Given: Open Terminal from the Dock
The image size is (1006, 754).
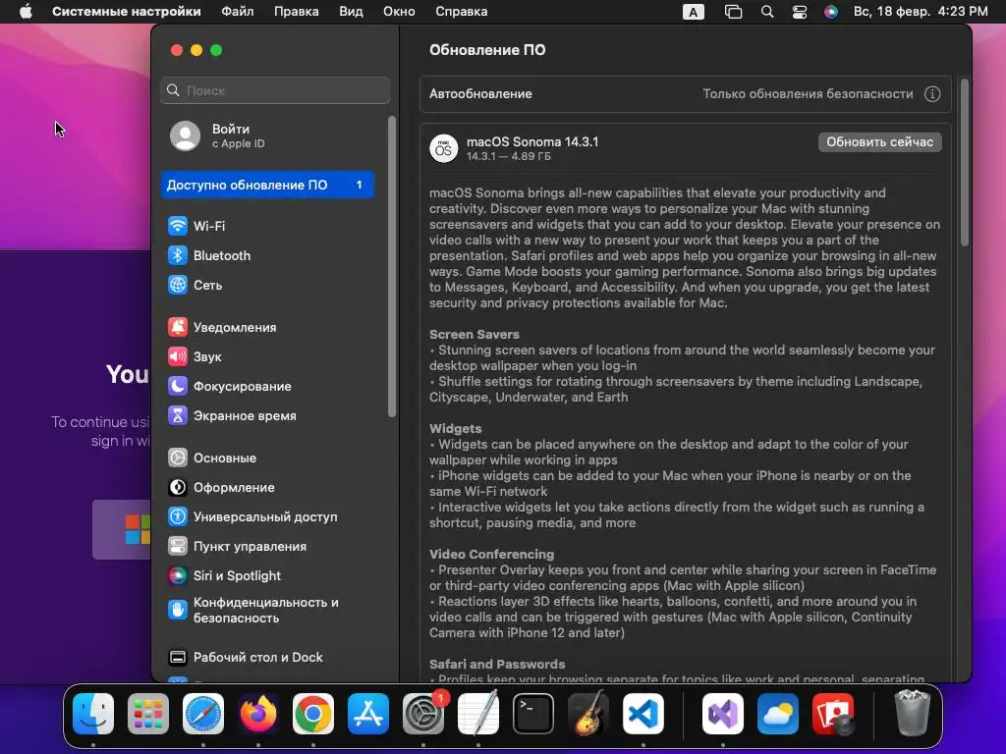Looking at the screenshot, I should click(x=533, y=714).
